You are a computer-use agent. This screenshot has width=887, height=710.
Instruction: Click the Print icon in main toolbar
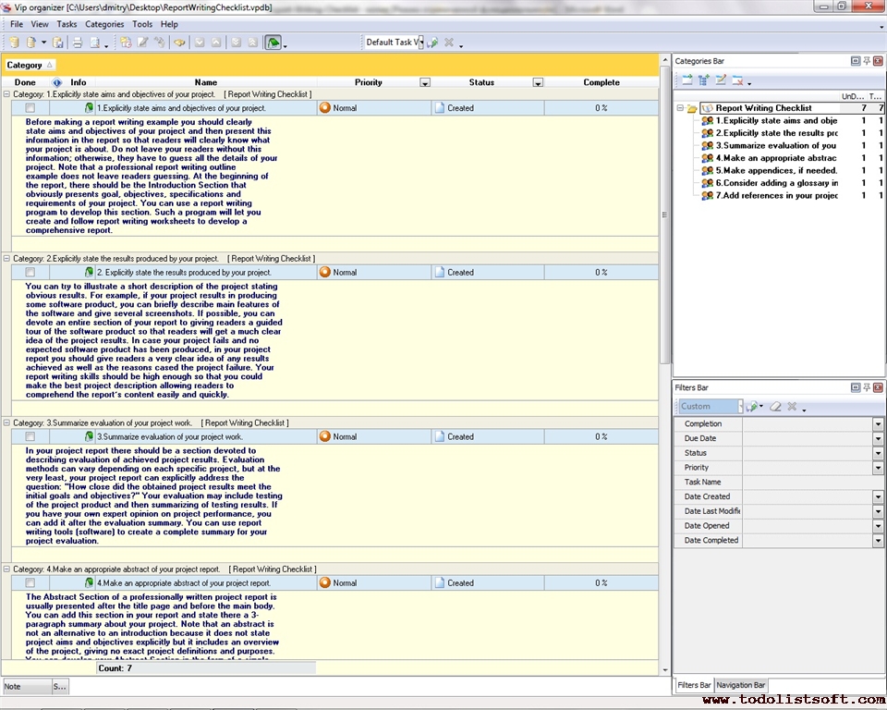tap(78, 43)
